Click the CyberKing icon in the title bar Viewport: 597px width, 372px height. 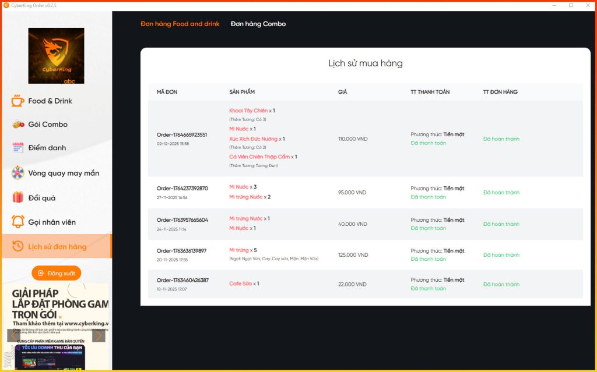point(6,5)
